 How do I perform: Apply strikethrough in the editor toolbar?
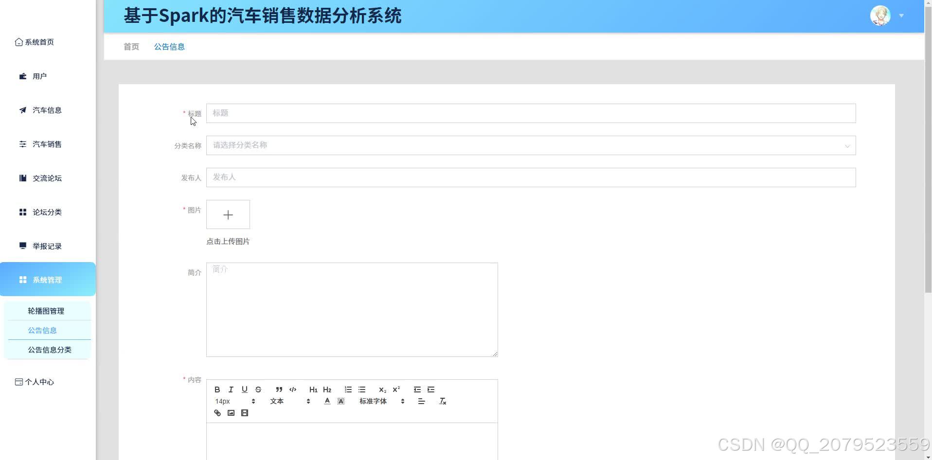(258, 389)
